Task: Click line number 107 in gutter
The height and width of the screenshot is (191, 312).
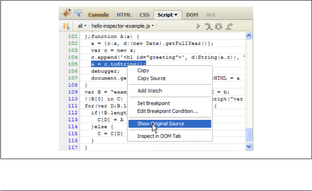Action: tap(73, 78)
